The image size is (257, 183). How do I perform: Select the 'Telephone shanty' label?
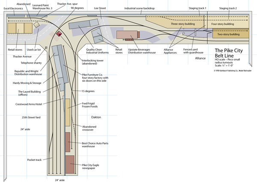[x=31, y=63]
